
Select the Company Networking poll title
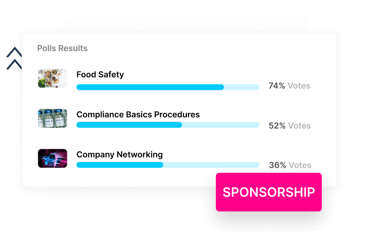[119, 154]
